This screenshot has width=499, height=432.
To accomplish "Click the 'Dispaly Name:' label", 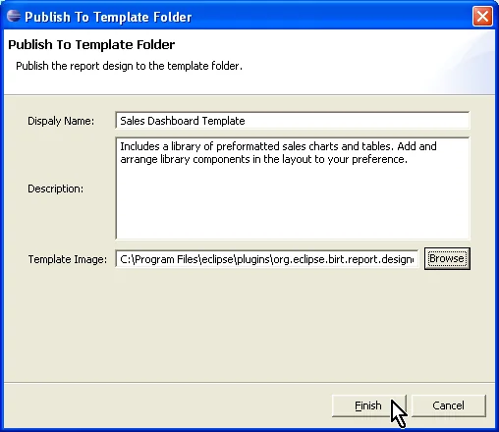I will 61,121.
